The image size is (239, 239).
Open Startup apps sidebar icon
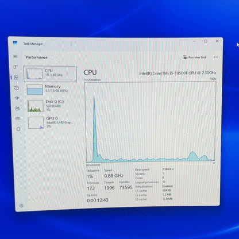point(17,98)
